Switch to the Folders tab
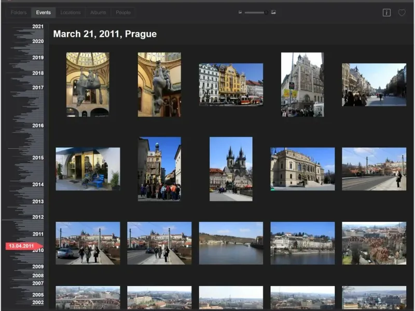This screenshot has height=311, width=415. [x=19, y=12]
